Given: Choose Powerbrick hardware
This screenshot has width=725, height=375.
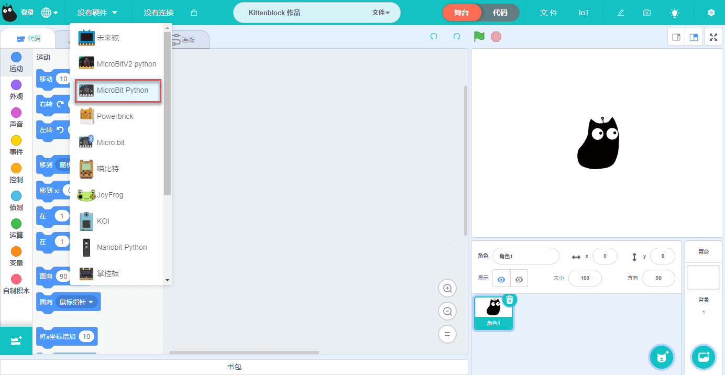Looking at the screenshot, I should pos(117,116).
